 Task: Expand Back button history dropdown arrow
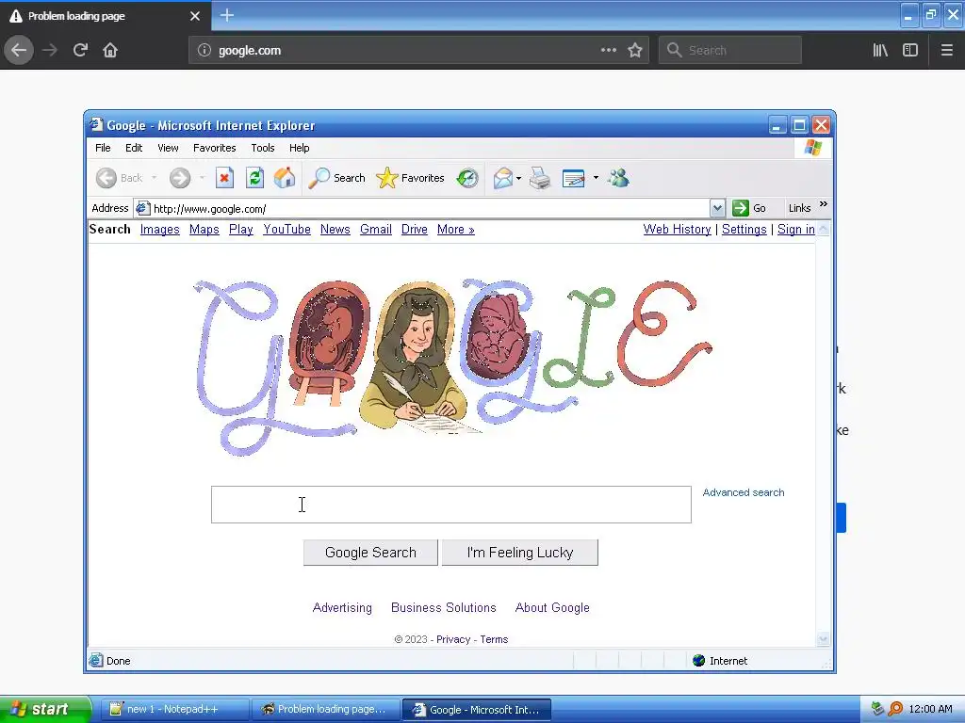tap(154, 178)
